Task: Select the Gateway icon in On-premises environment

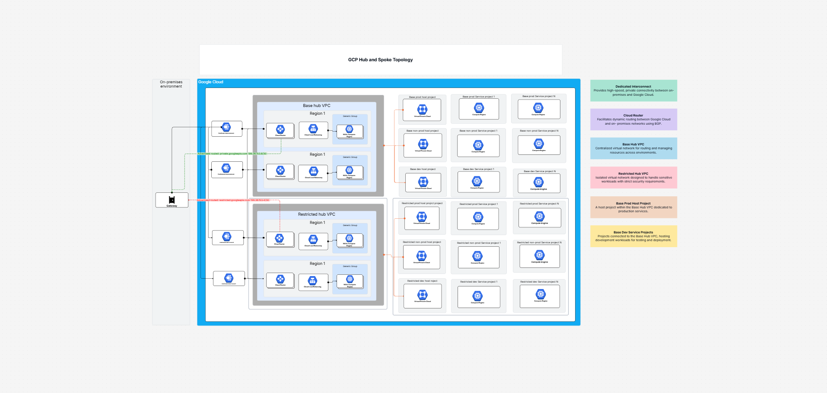Action: click(x=172, y=199)
